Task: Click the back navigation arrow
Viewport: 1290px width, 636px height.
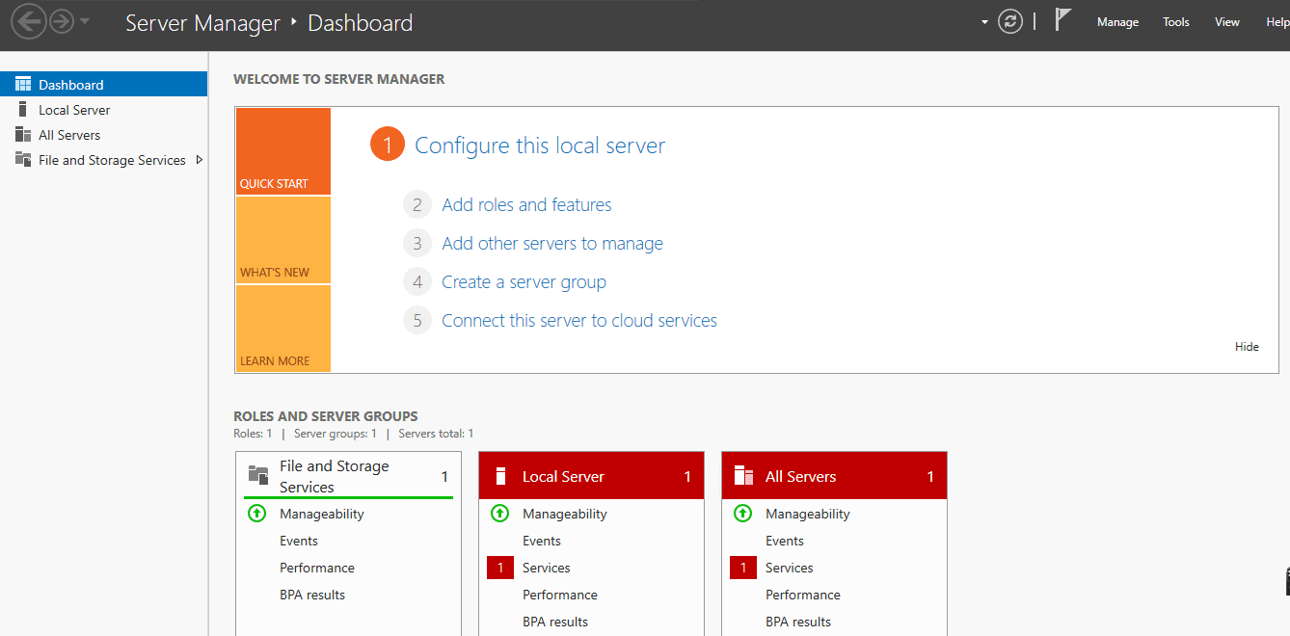Action: point(29,20)
